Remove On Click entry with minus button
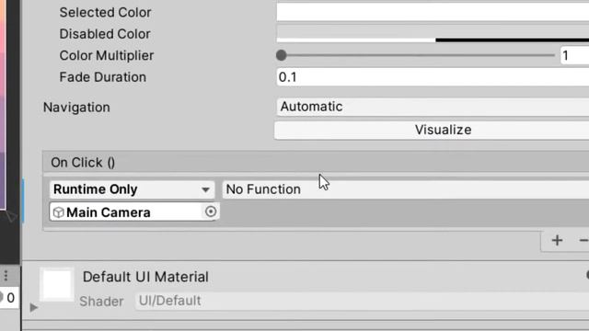 (583, 241)
